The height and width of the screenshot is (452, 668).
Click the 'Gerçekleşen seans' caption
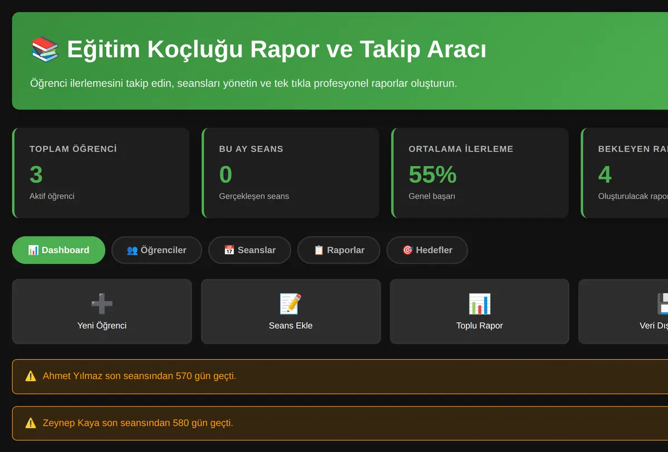click(x=254, y=196)
